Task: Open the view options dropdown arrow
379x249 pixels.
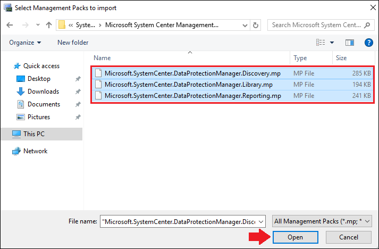Action: [332, 43]
